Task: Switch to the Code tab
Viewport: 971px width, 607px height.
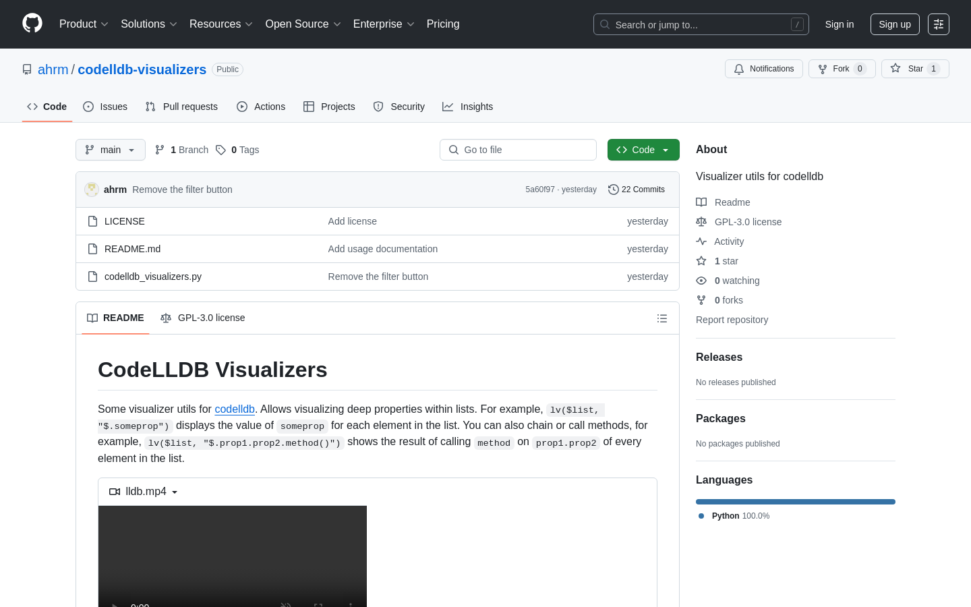Action: [x=47, y=107]
